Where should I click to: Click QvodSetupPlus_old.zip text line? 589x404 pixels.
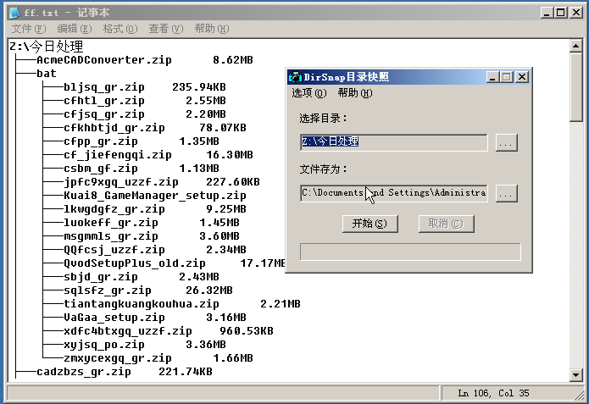[175, 263]
